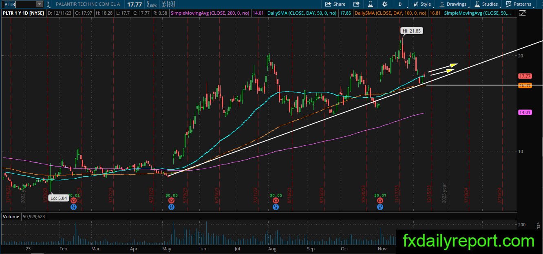The width and height of the screenshot is (543, 254).
Task: Click the 20 price level on axis
Action: click(521, 56)
